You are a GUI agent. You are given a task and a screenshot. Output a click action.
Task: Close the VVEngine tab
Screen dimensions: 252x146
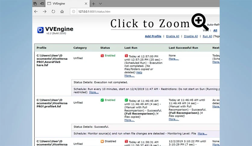(x=86, y=4)
